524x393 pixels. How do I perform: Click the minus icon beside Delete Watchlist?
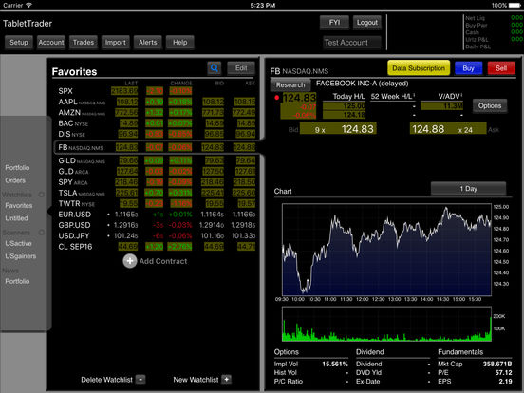pyautogui.click(x=140, y=380)
